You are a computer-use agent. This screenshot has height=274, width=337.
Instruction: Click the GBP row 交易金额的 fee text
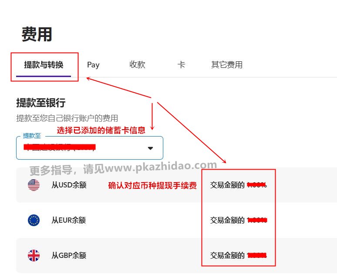239,255
